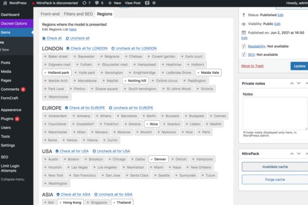The width and height of the screenshot is (308, 205).
Task: Click the updates icon showing 7
Action: tap(86, 3)
